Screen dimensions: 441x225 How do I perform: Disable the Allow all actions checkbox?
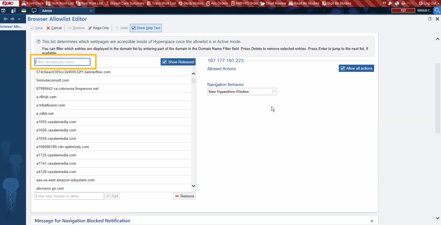click(342, 68)
